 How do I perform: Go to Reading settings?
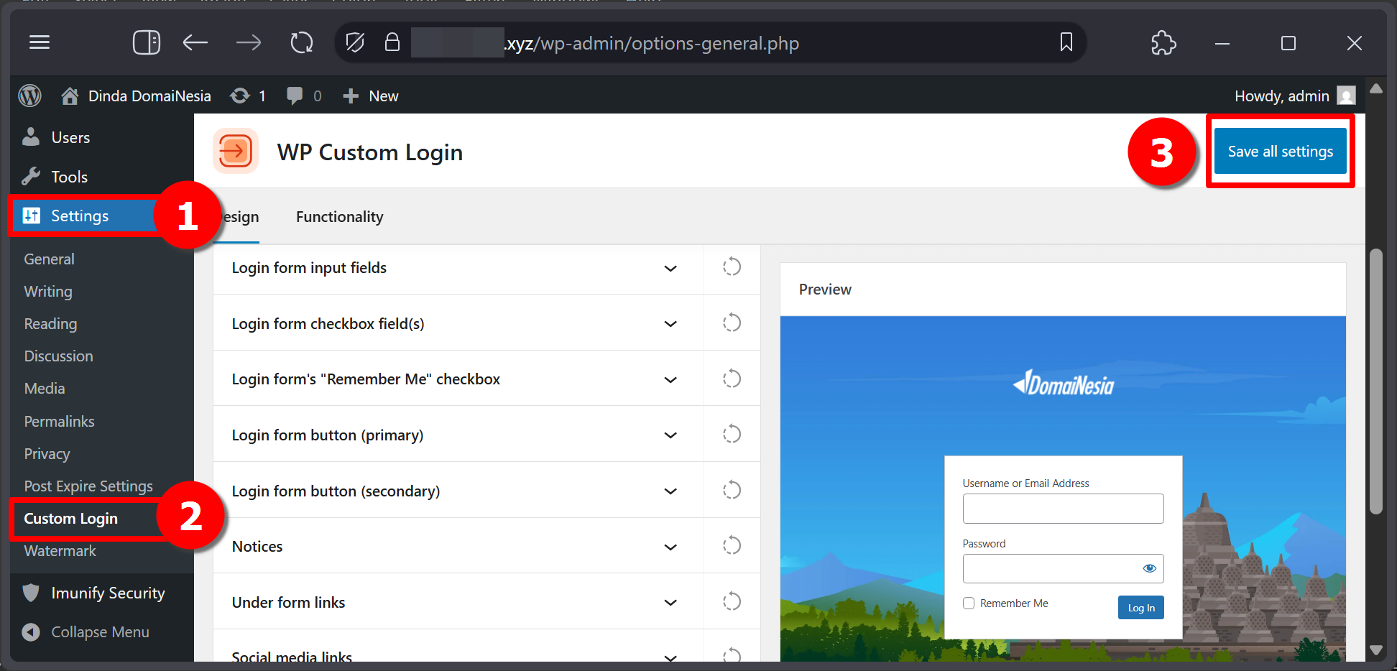[50, 324]
